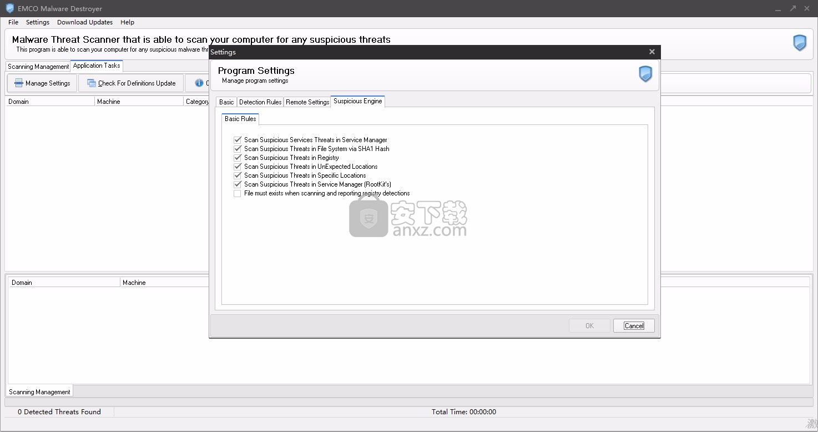Select the Suspicious Engine tab
The width and height of the screenshot is (818, 432).
(x=358, y=101)
